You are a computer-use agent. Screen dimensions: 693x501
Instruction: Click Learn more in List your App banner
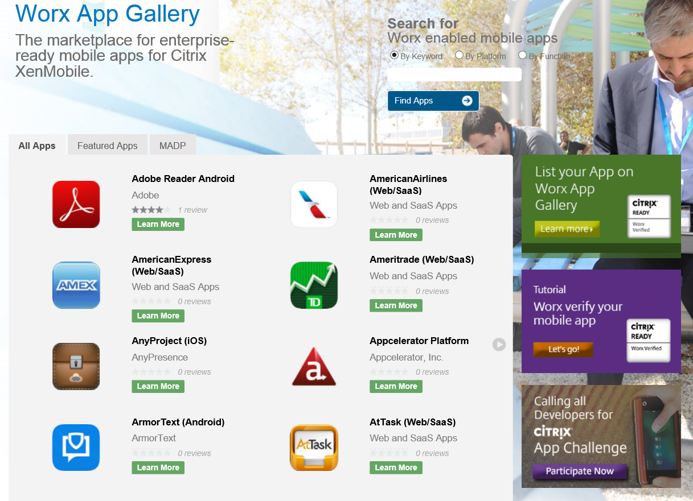tap(567, 229)
